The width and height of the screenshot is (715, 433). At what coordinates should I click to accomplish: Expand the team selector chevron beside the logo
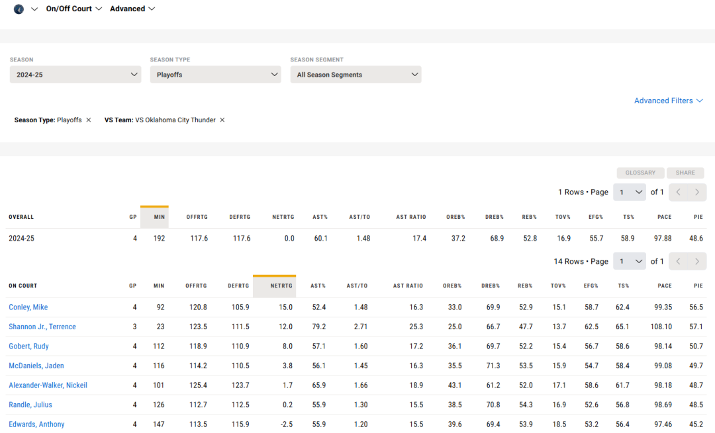click(x=34, y=9)
